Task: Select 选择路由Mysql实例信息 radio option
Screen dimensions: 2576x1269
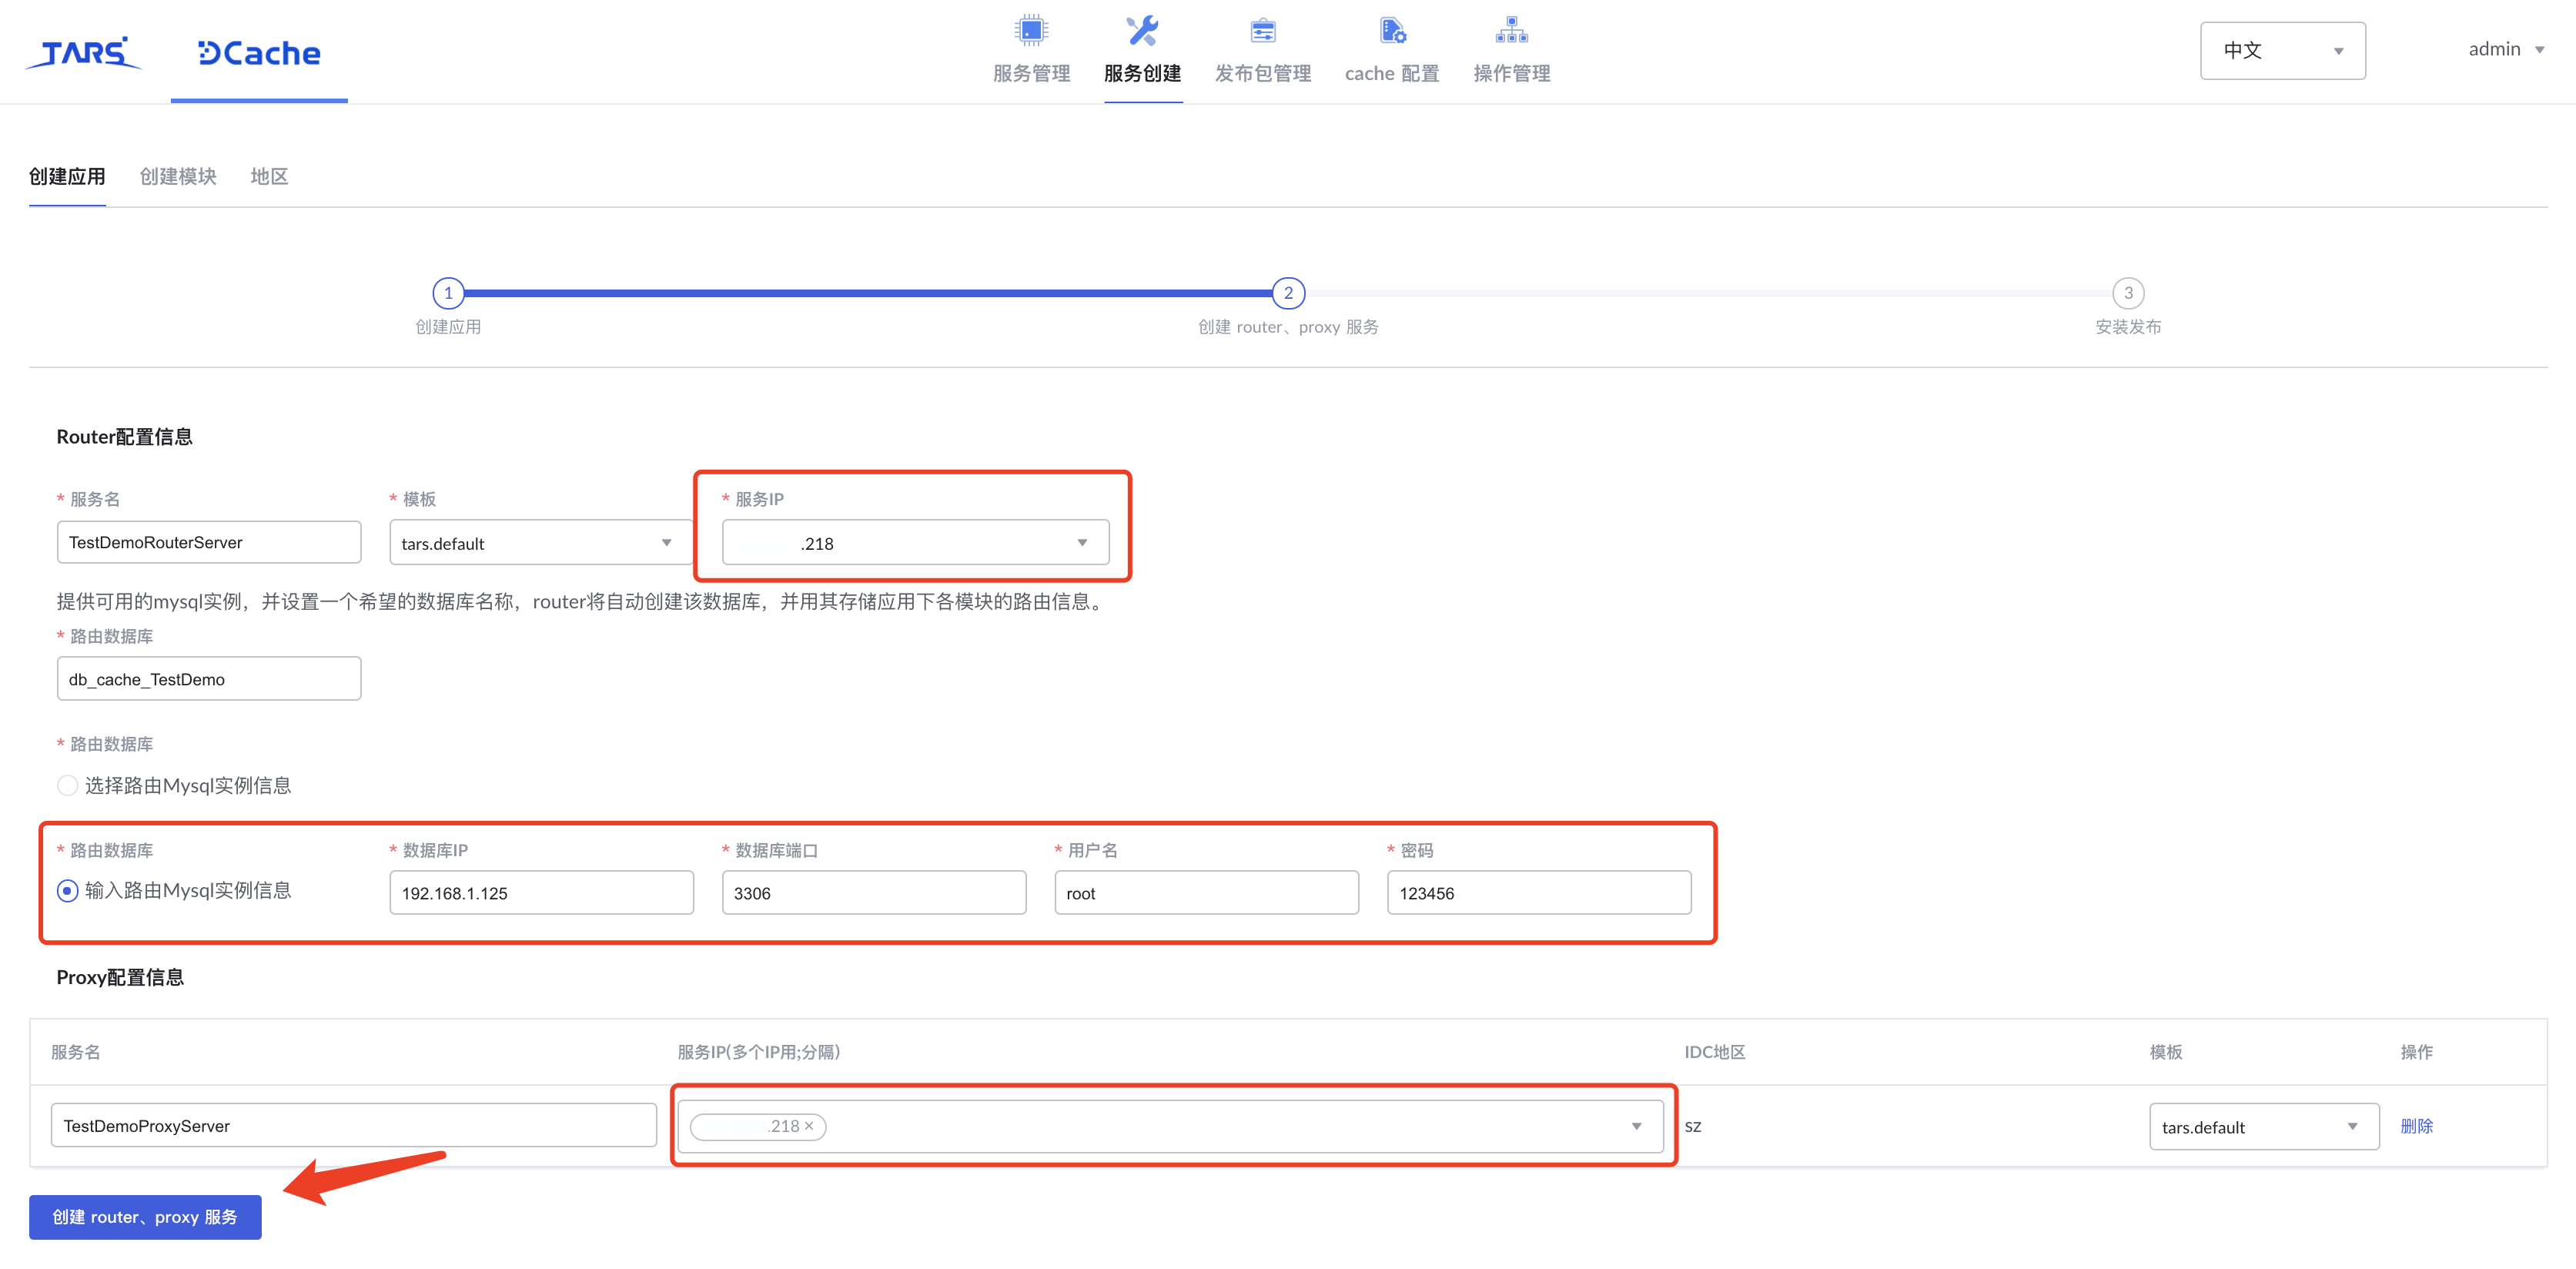Action: [68, 786]
